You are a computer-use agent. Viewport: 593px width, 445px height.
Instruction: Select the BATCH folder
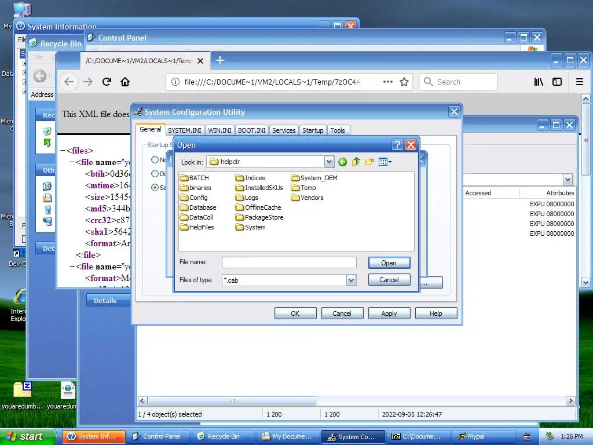pos(195,178)
